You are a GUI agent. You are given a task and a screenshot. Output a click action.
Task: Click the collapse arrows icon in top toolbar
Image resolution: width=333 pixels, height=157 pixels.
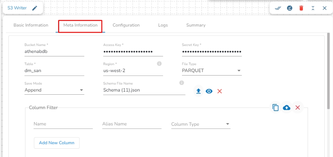pos(313,8)
